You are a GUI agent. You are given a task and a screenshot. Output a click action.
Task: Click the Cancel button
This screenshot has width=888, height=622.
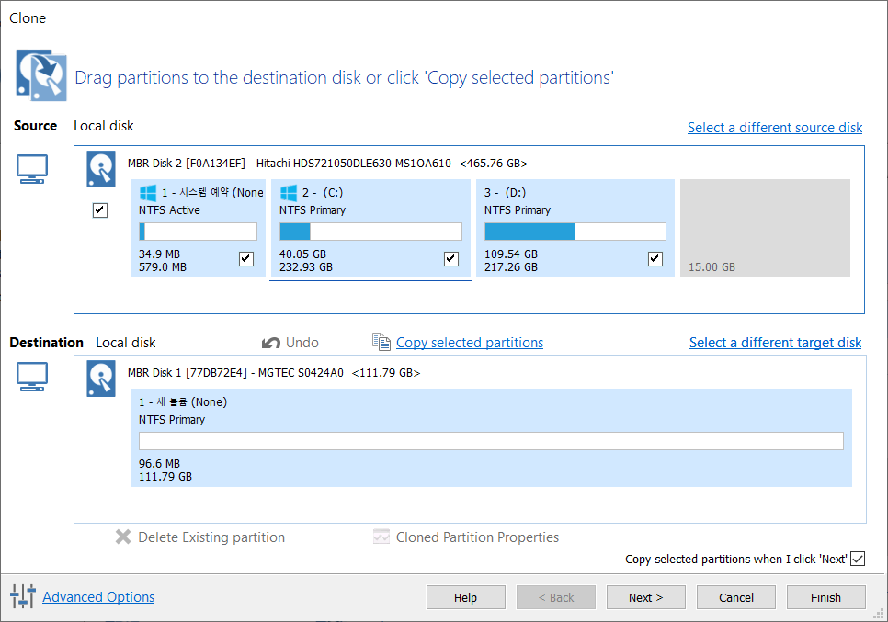(735, 597)
